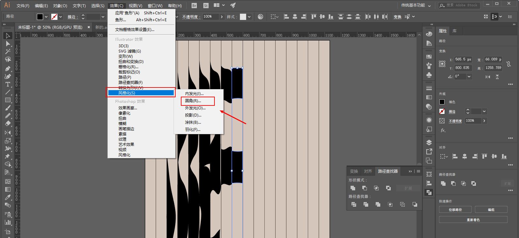The image size is (519, 238).
Task: Open the workspace switcher 传统基本功能
Action: point(416,5)
